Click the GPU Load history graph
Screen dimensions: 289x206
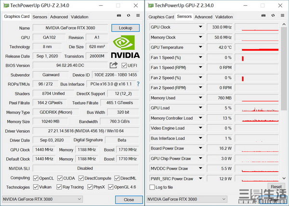257,108
